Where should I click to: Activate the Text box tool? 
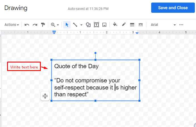[x=96, y=25]
